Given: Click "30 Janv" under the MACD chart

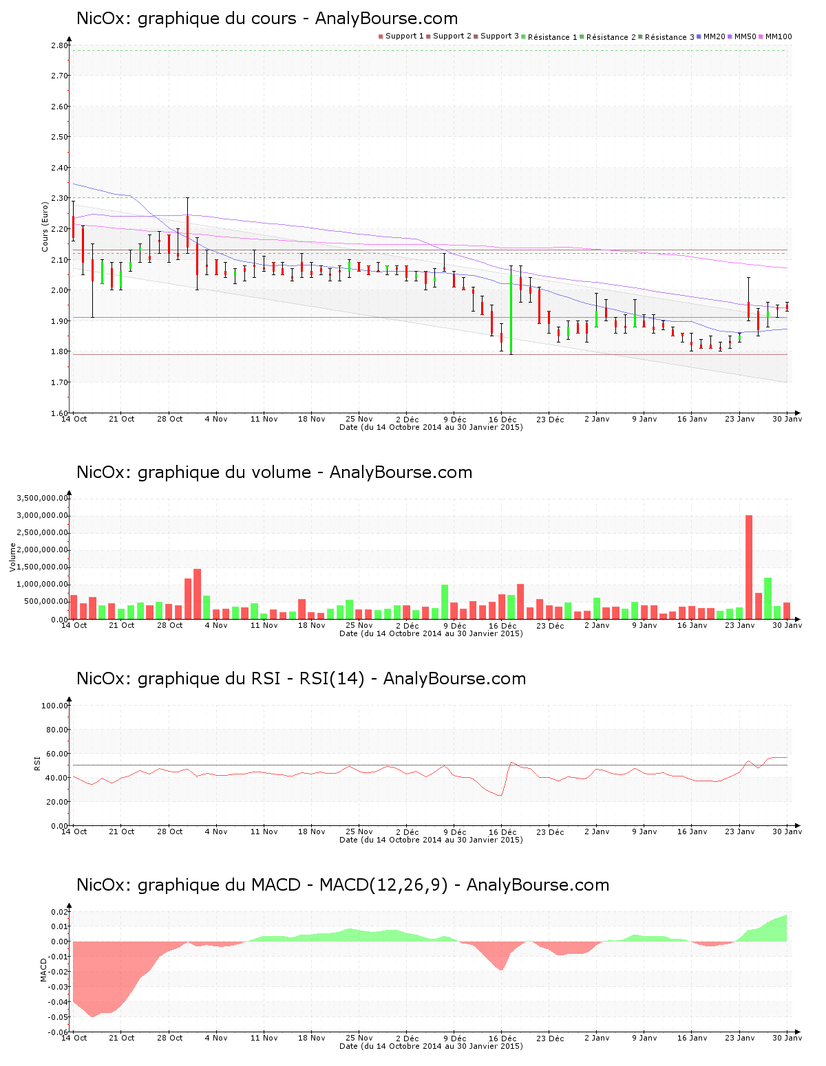Looking at the screenshot, I should (787, 1038).
